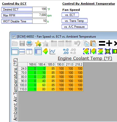117x122 pixels.
Task: Click the Open folder icon in table toolbar
Action: 15,43
